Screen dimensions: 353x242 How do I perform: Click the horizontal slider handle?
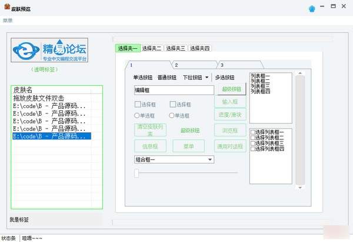click(x=137, y=173)
